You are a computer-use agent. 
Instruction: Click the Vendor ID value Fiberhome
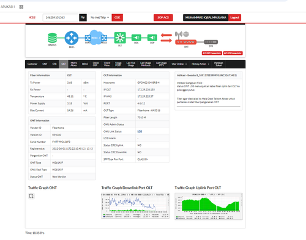point(58,128)
